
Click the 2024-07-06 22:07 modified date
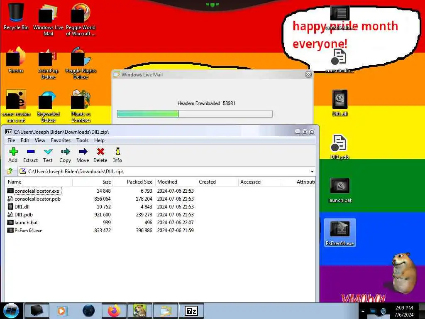pyautogui.click(x=176, y=223)
